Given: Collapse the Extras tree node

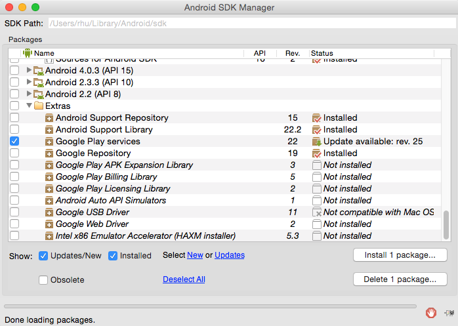Looking at the screenshot, I should [29, 106].
